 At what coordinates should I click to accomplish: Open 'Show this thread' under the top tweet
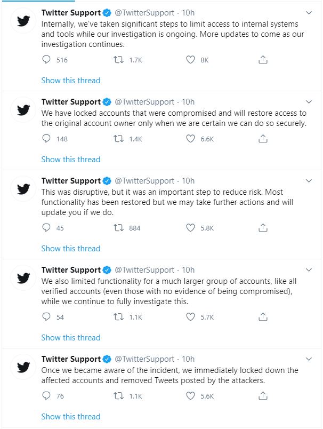point(70,80)
